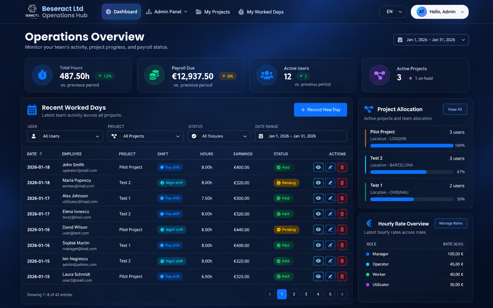View David Wilson's entry with eye icon
The image size is (493, 308).
point(318,230)
